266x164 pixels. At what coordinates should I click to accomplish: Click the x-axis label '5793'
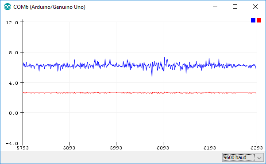[x=23, y=148]
